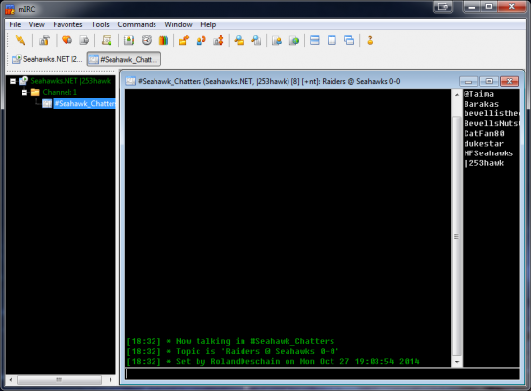Select the Seahawks.NET |253hawk tree entry
The image size is (531, 391).
click(70, 81)
